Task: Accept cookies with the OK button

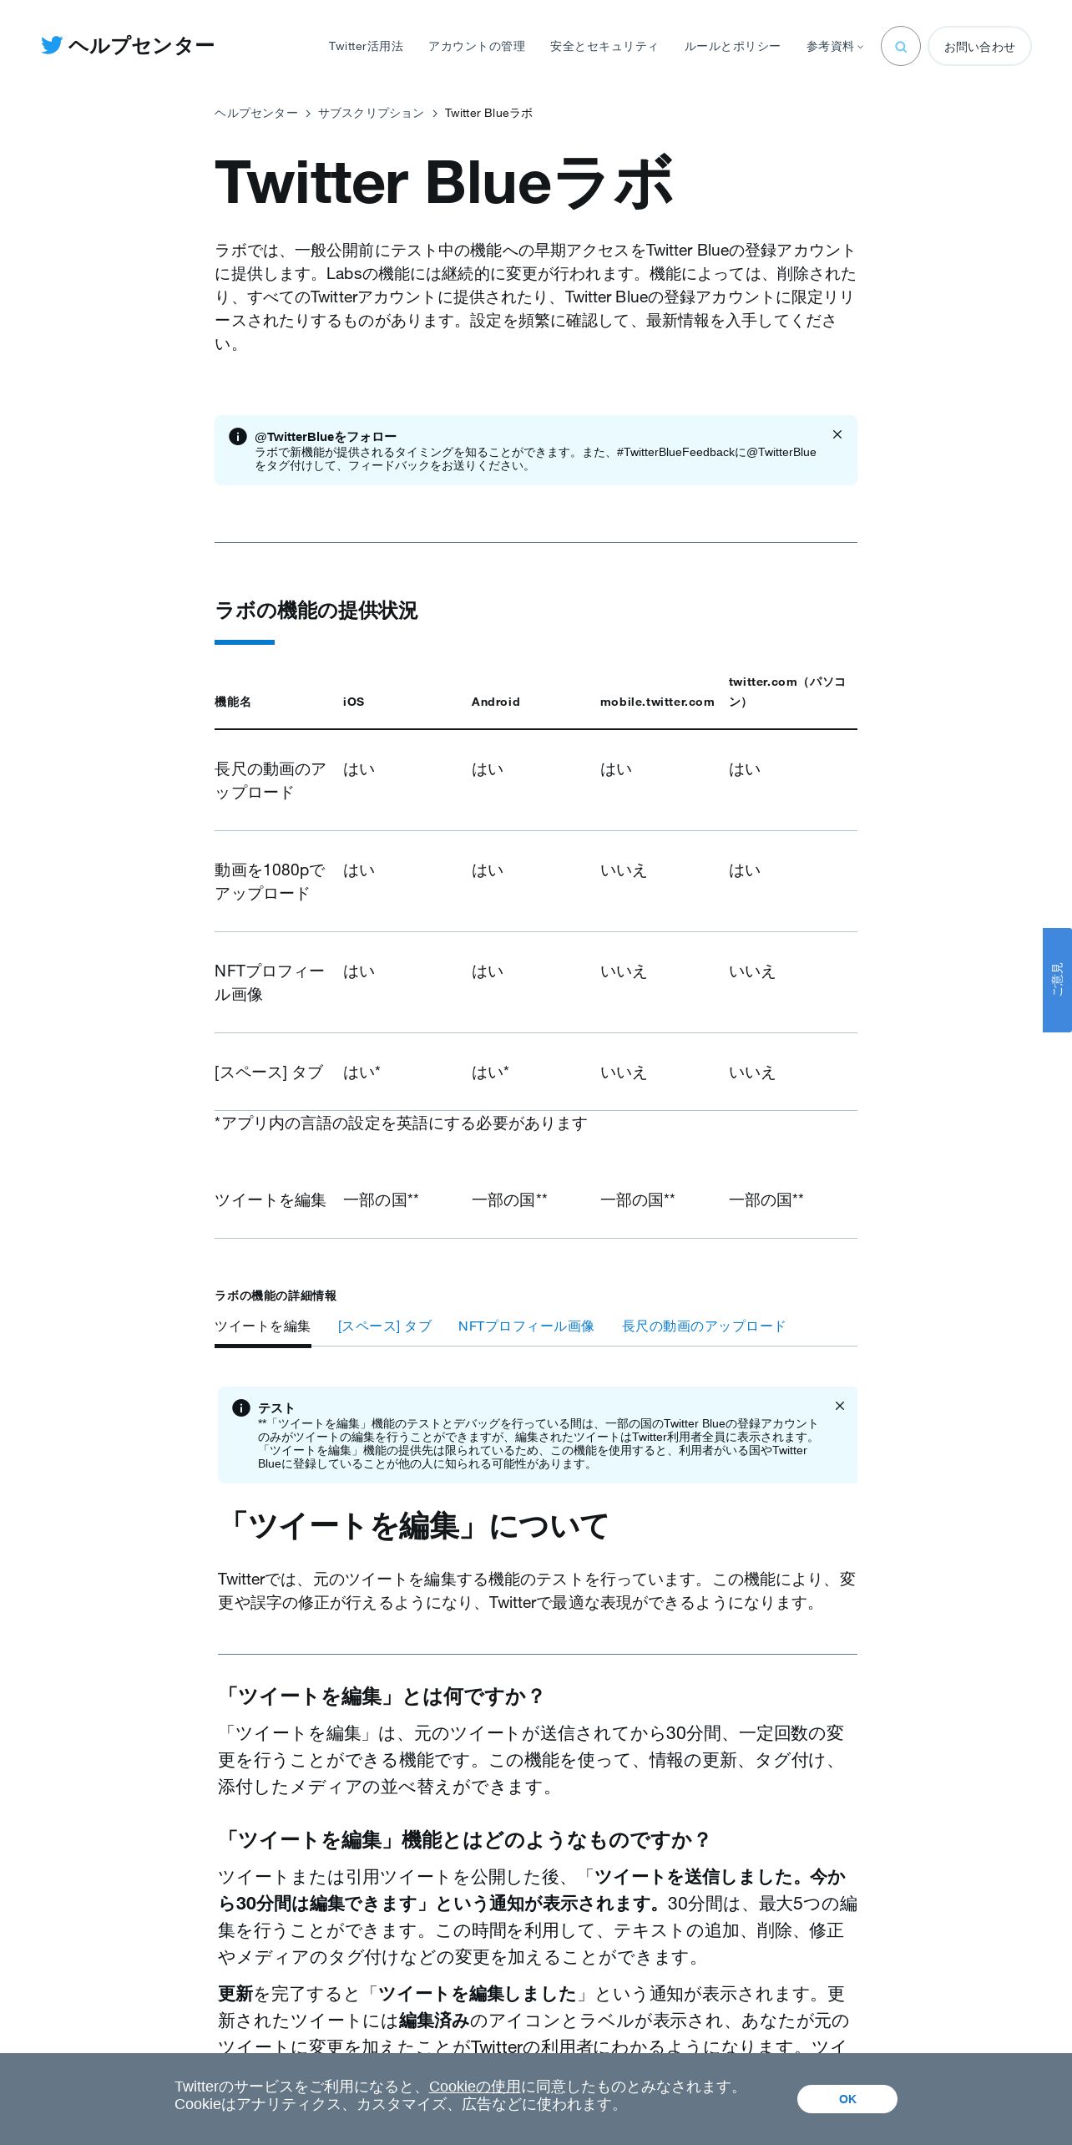Action: pos(847,2099)
